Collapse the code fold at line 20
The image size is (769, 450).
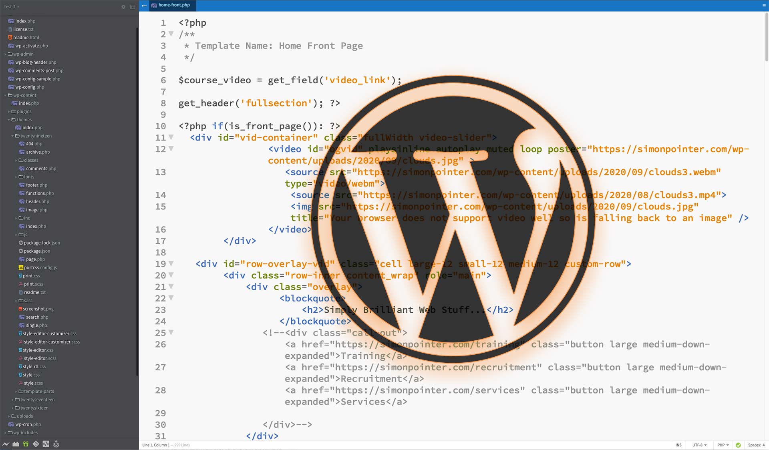(x=171, y=275)
